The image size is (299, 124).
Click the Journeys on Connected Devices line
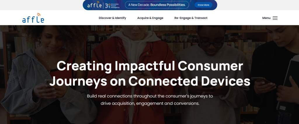(150, 81)
